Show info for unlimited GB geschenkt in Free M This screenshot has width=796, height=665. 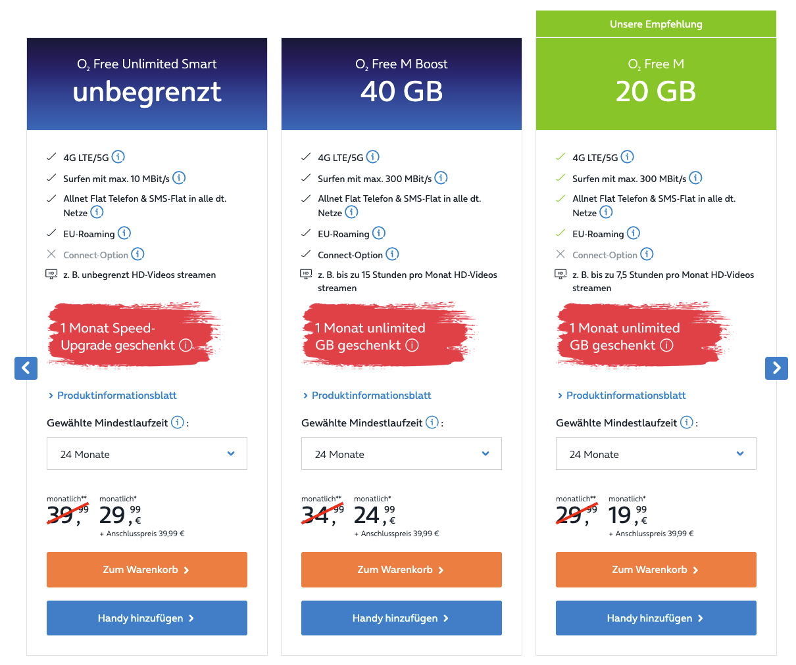point(666,346)
